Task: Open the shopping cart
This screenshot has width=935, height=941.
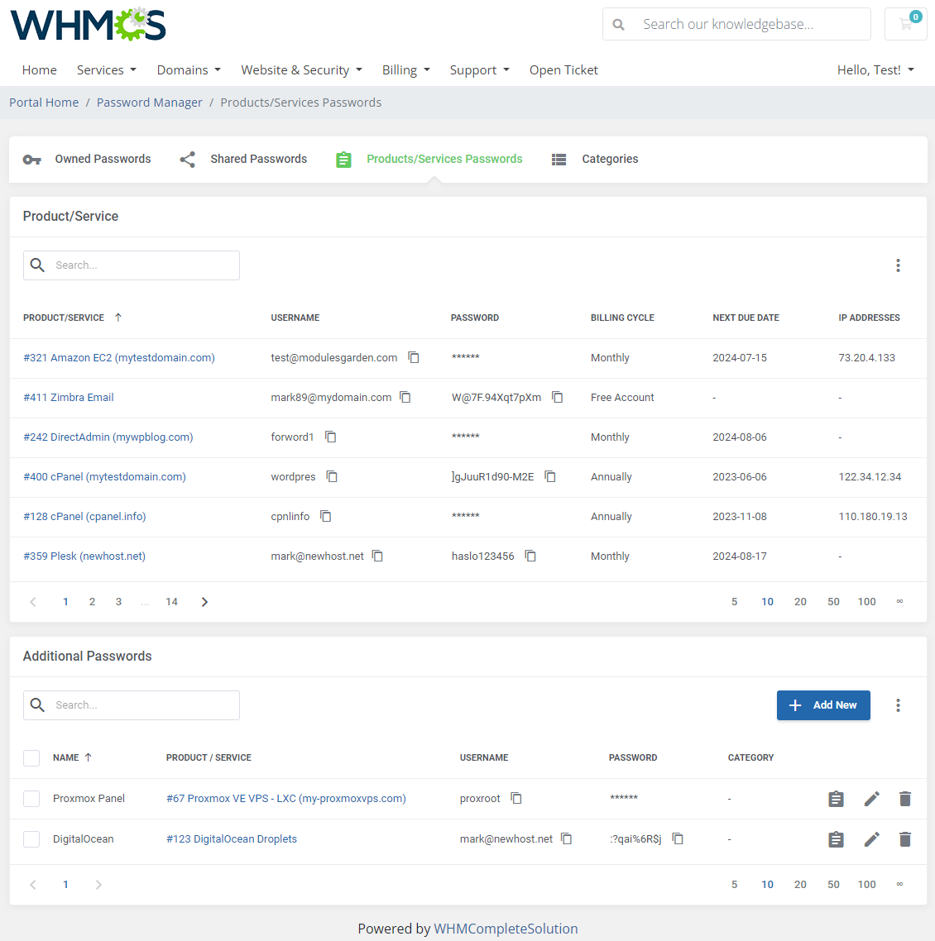Action: click(905, 24)
